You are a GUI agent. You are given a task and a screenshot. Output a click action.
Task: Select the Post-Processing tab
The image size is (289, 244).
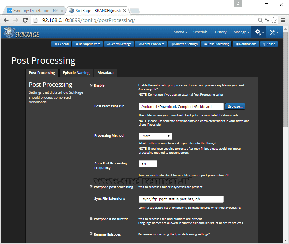click(42, 73)
